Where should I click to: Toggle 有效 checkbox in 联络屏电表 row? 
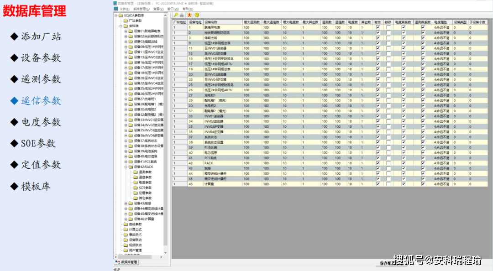[x=378, y=27]
